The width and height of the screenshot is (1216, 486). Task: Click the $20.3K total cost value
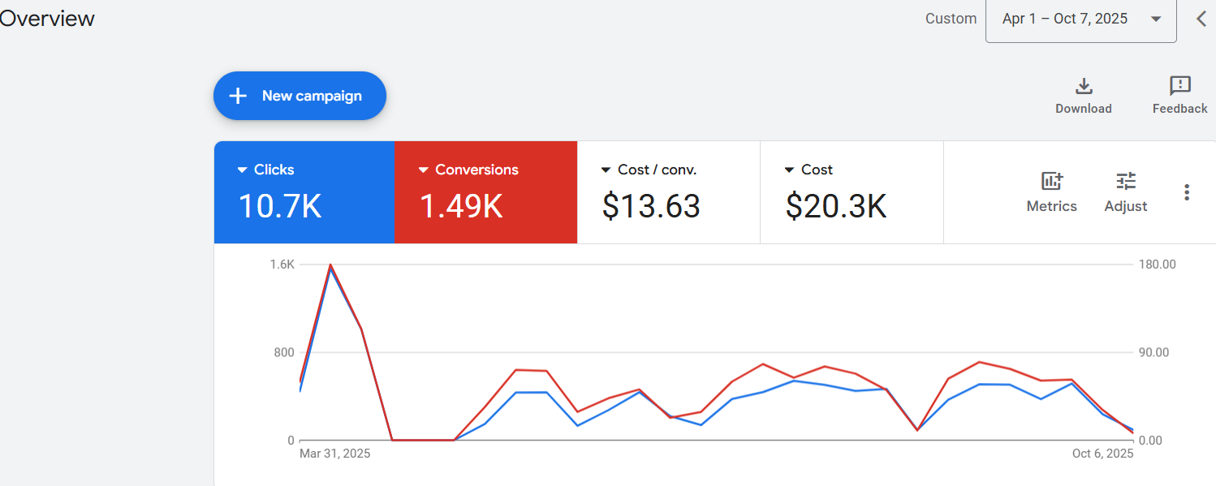point(835,207)
